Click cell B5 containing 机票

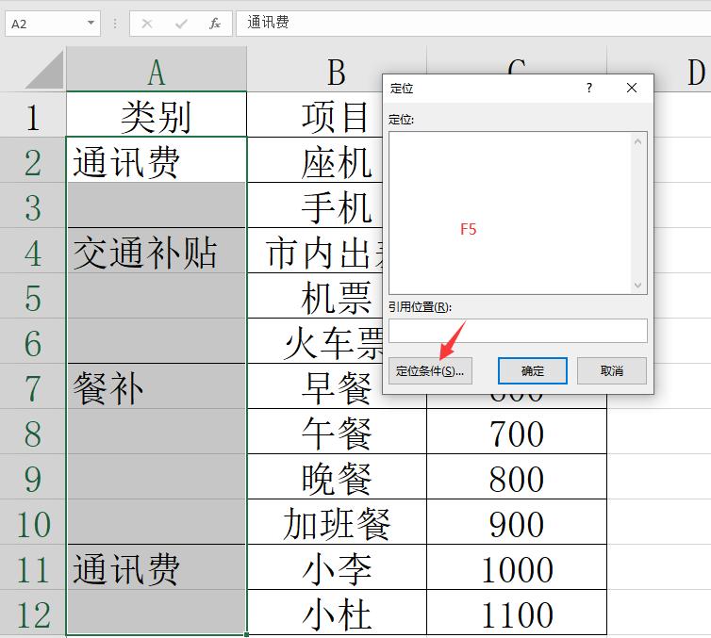tap(315, 296)
